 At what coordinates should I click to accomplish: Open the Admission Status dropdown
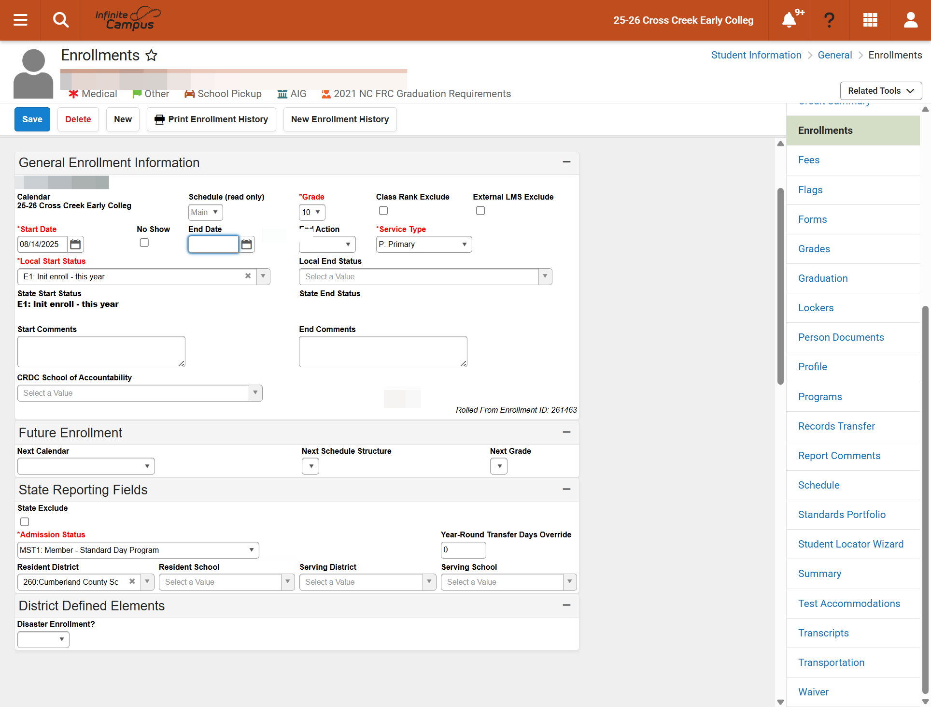[x=138, y=550]
